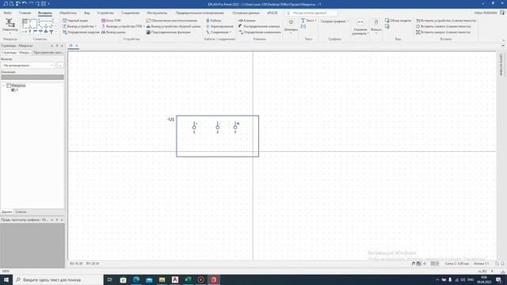This screenshot has height=285, width=507.
Task: Click the user account icon near Viktor
Action: pyautogui.click(x=502, y=13)
